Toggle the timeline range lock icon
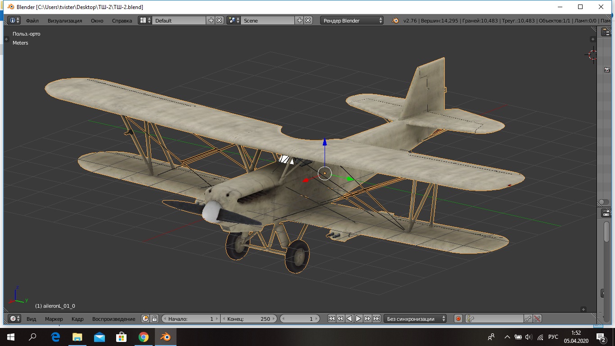 pos(154,319)
